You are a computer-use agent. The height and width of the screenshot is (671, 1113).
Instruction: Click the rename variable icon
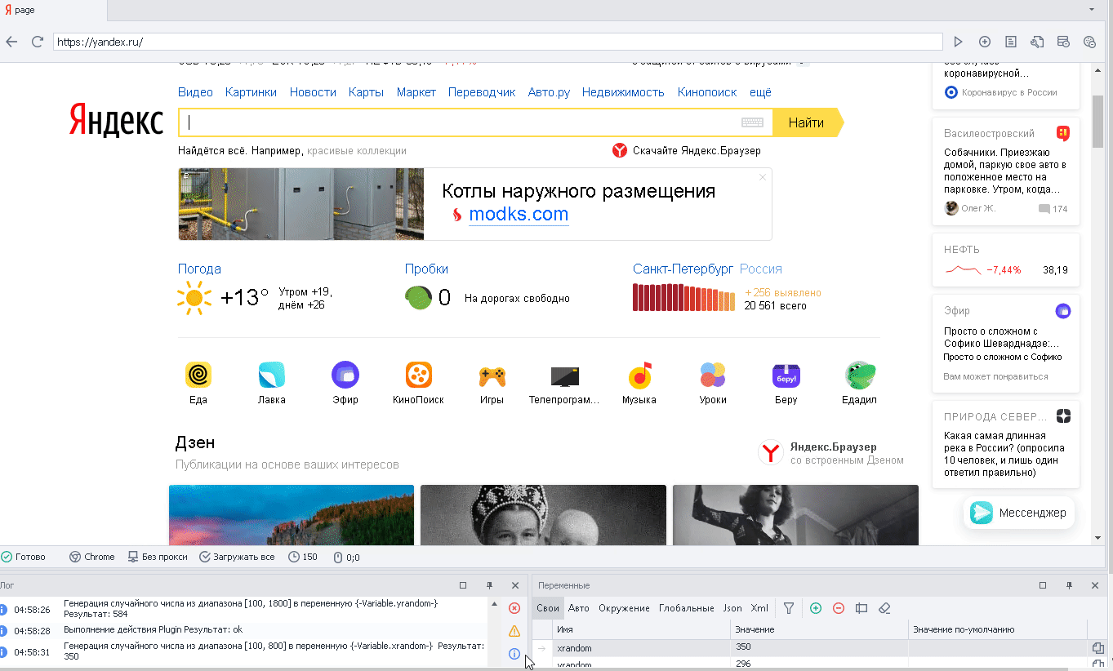pos(861,608)
